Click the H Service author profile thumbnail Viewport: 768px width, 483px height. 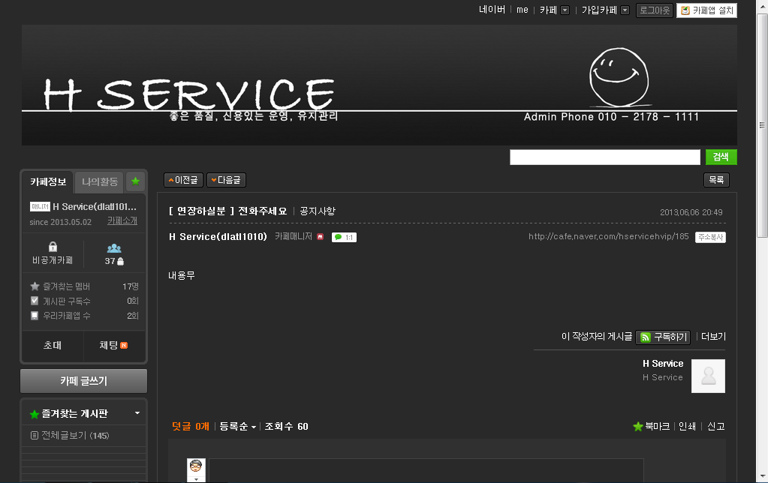point(708,376)
